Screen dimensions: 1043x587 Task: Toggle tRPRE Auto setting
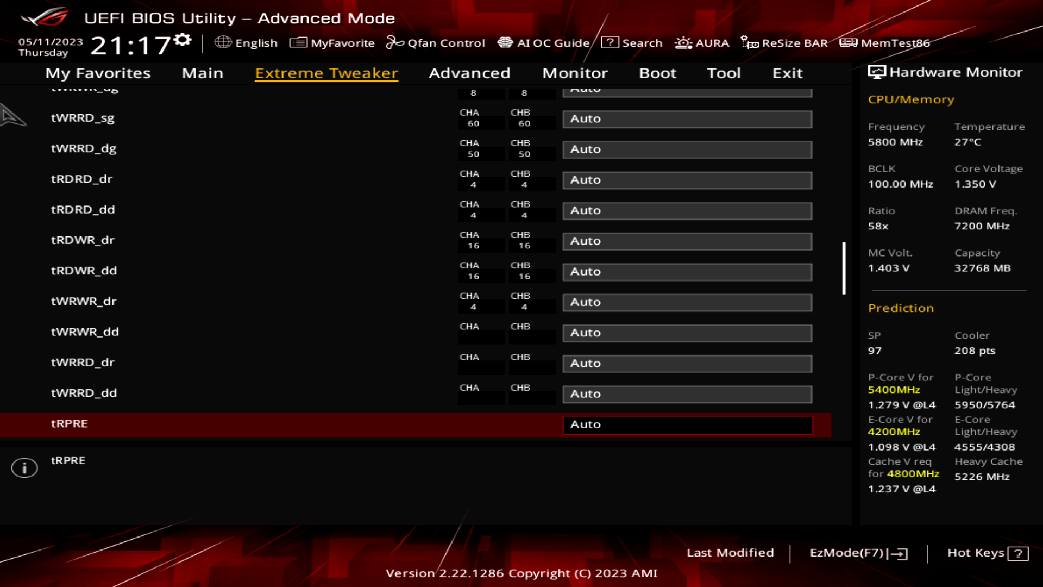click(688, 424)
